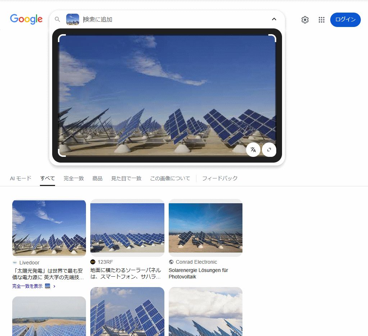Click the フィードバック link

[x=220, y=178]
